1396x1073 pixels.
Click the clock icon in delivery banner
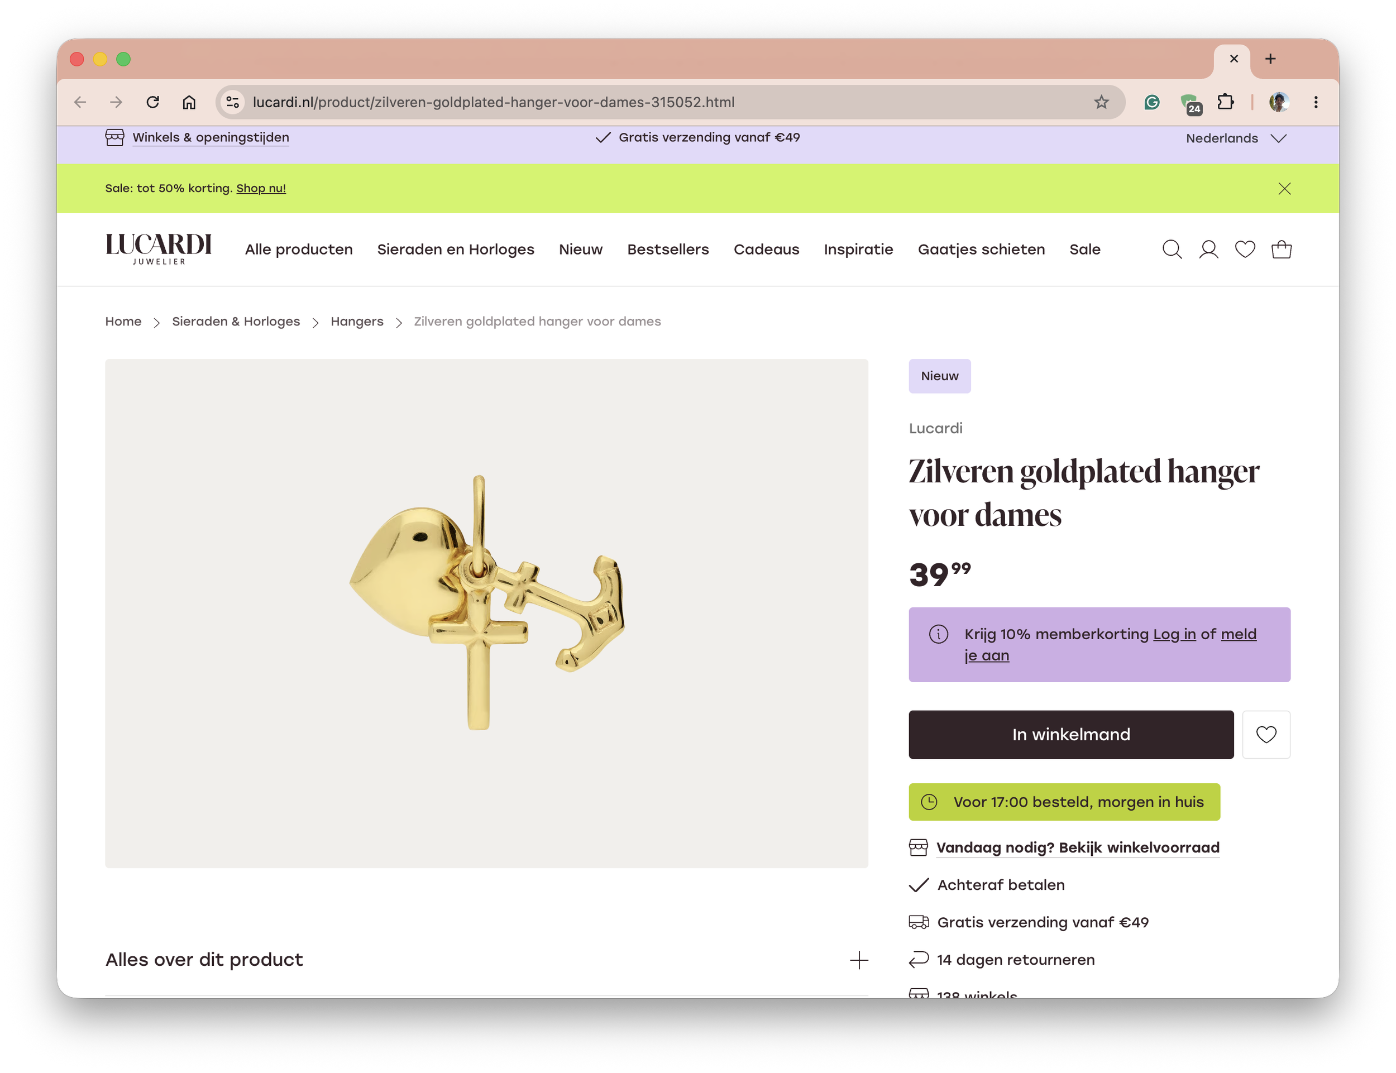928,802
